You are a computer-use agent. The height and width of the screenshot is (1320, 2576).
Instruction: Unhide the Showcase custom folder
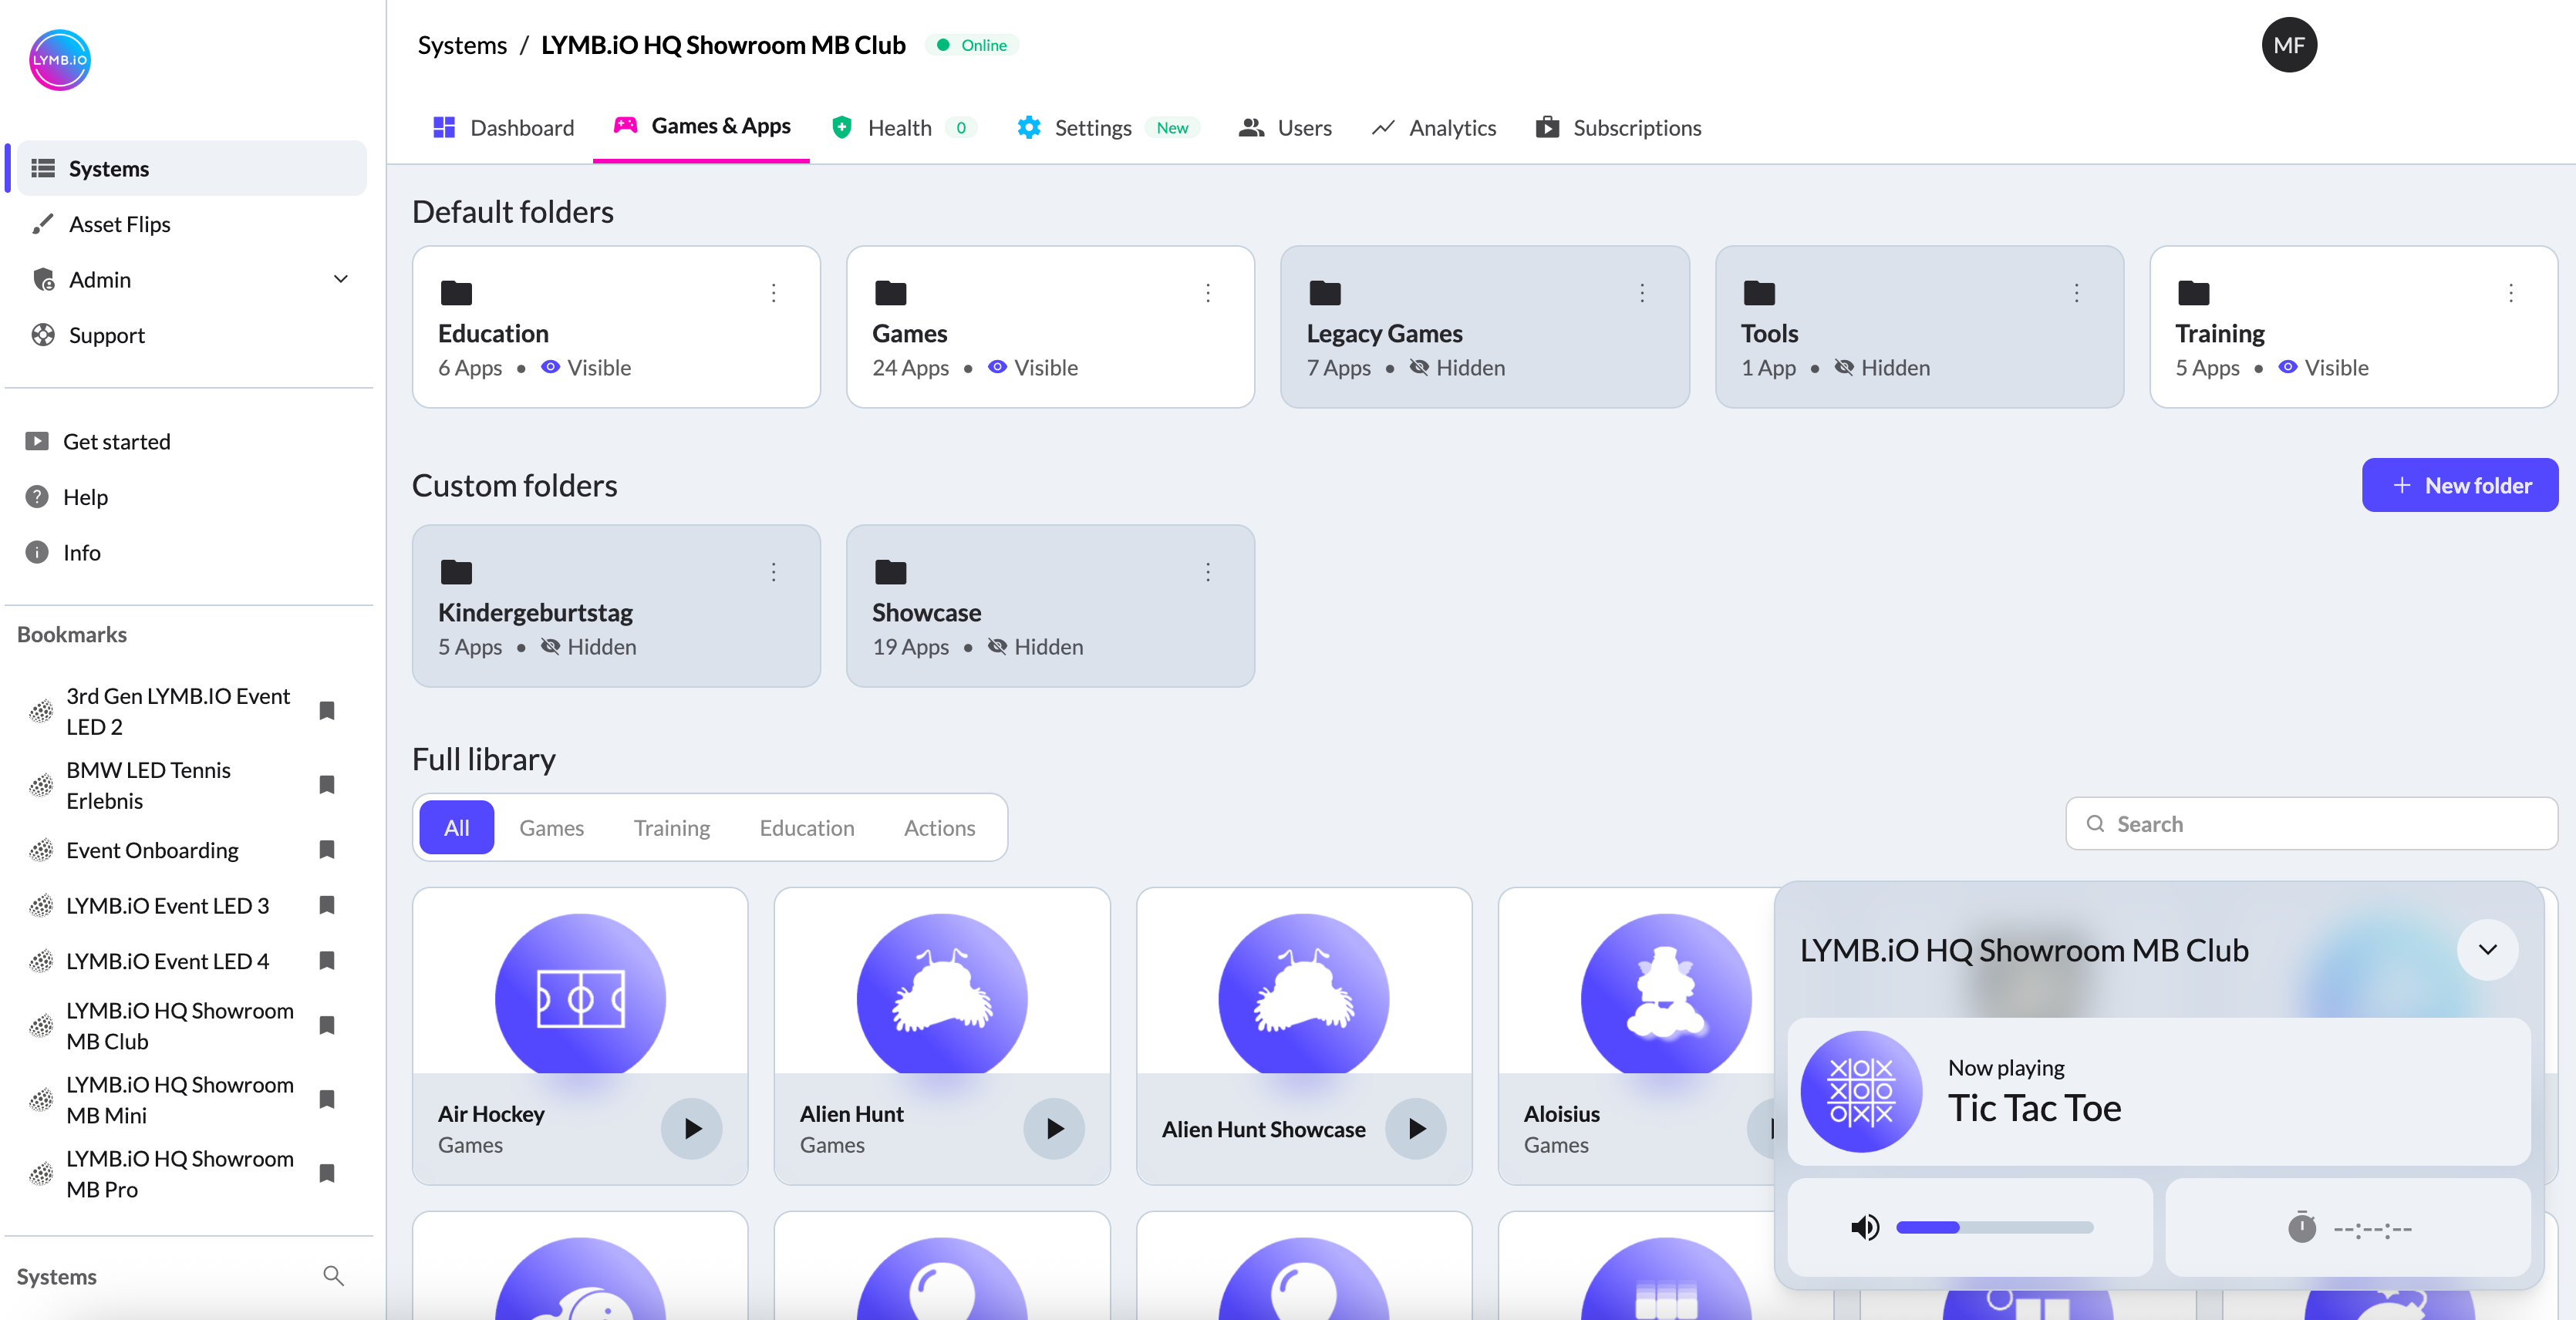tap(998, 647)
